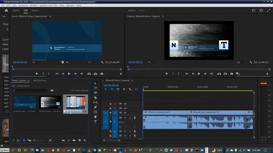Viewport: 273px width, 153px height.
Task: Select the Ripple Edit tool
Action: pos(96,93)
